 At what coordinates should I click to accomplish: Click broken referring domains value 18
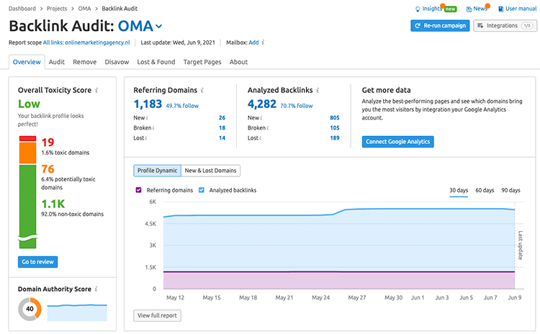222,128
